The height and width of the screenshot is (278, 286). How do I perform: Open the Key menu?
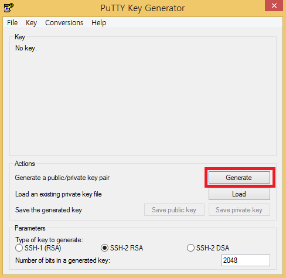tap(31, 23)
